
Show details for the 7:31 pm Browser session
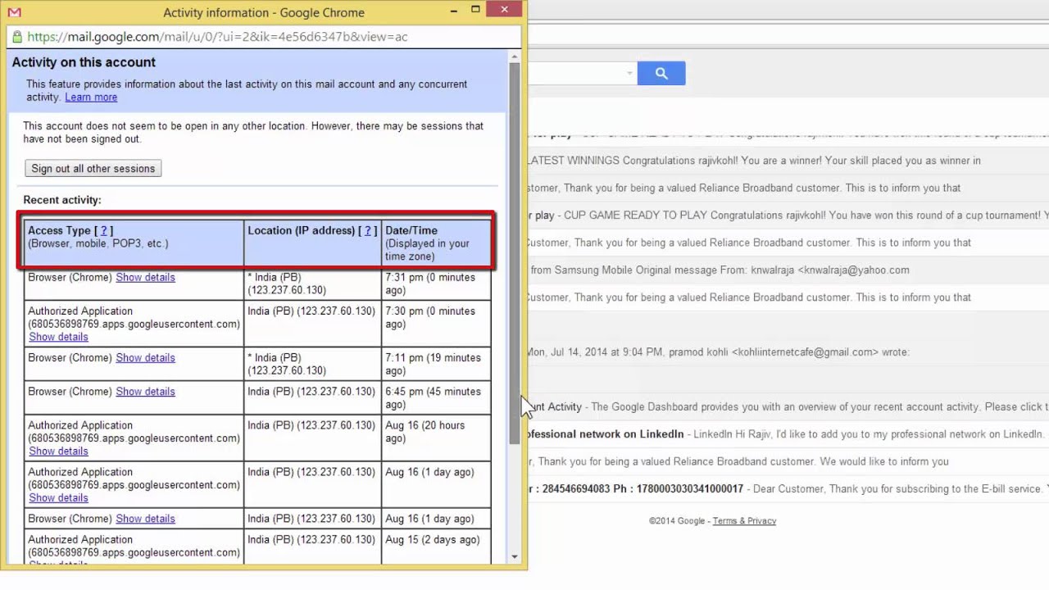coord(145,277)
